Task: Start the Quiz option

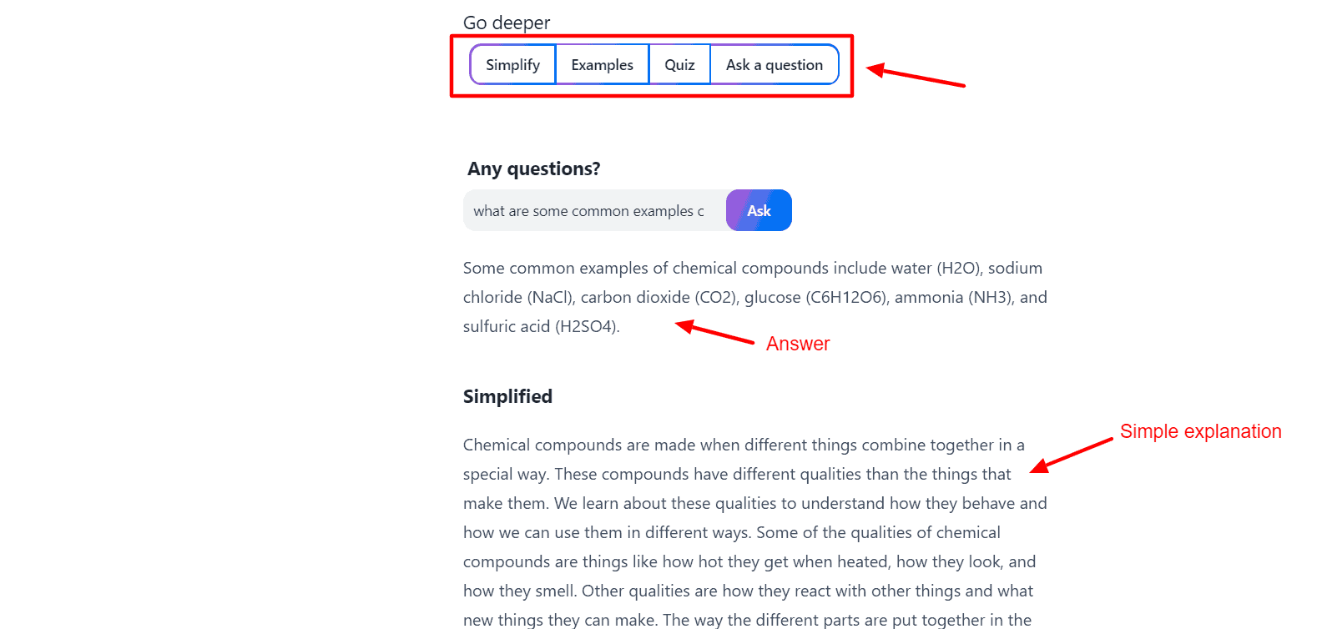Action: coord(679,65)
